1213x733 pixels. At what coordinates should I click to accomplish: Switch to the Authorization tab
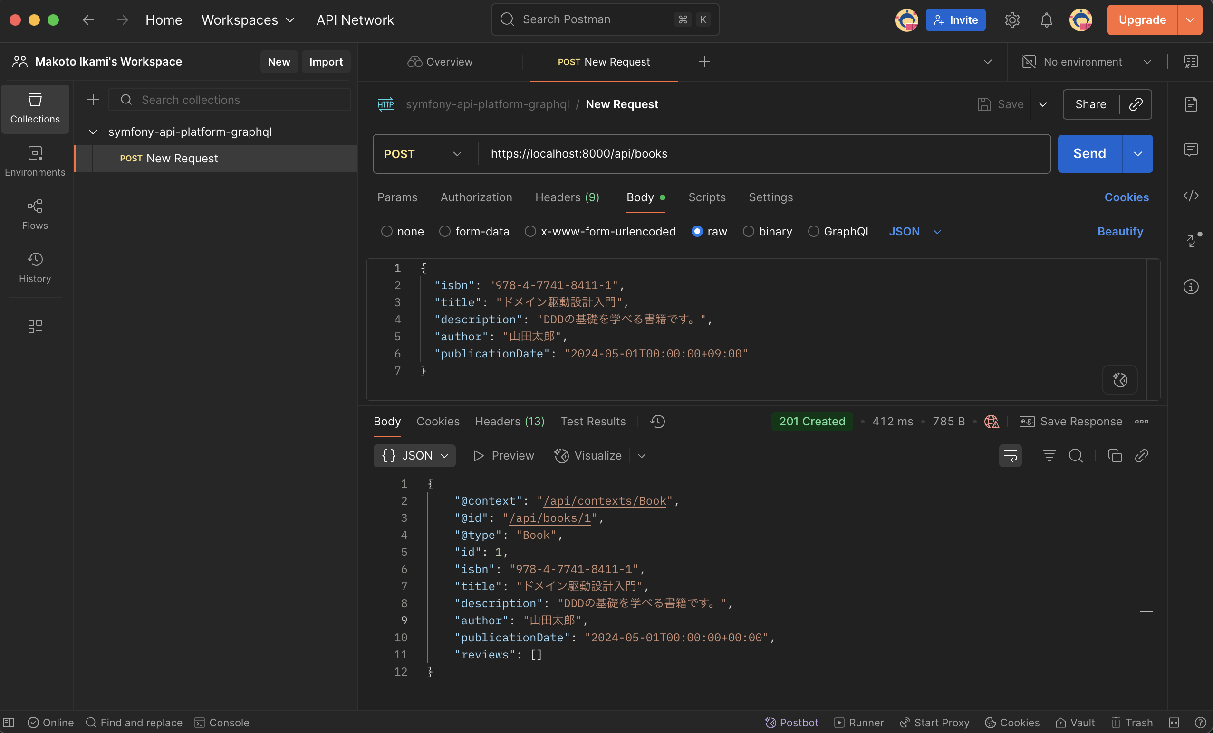[x=476, y=197]
